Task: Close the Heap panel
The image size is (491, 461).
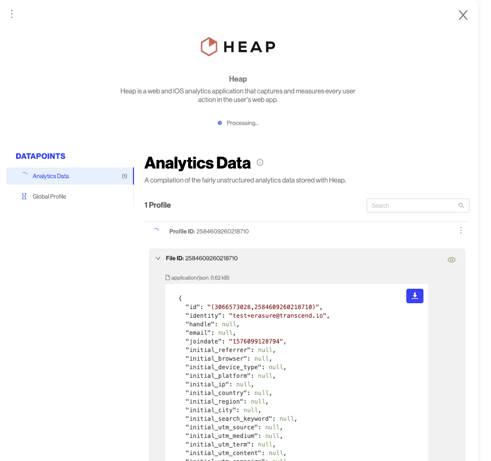Action: point(463,15)
